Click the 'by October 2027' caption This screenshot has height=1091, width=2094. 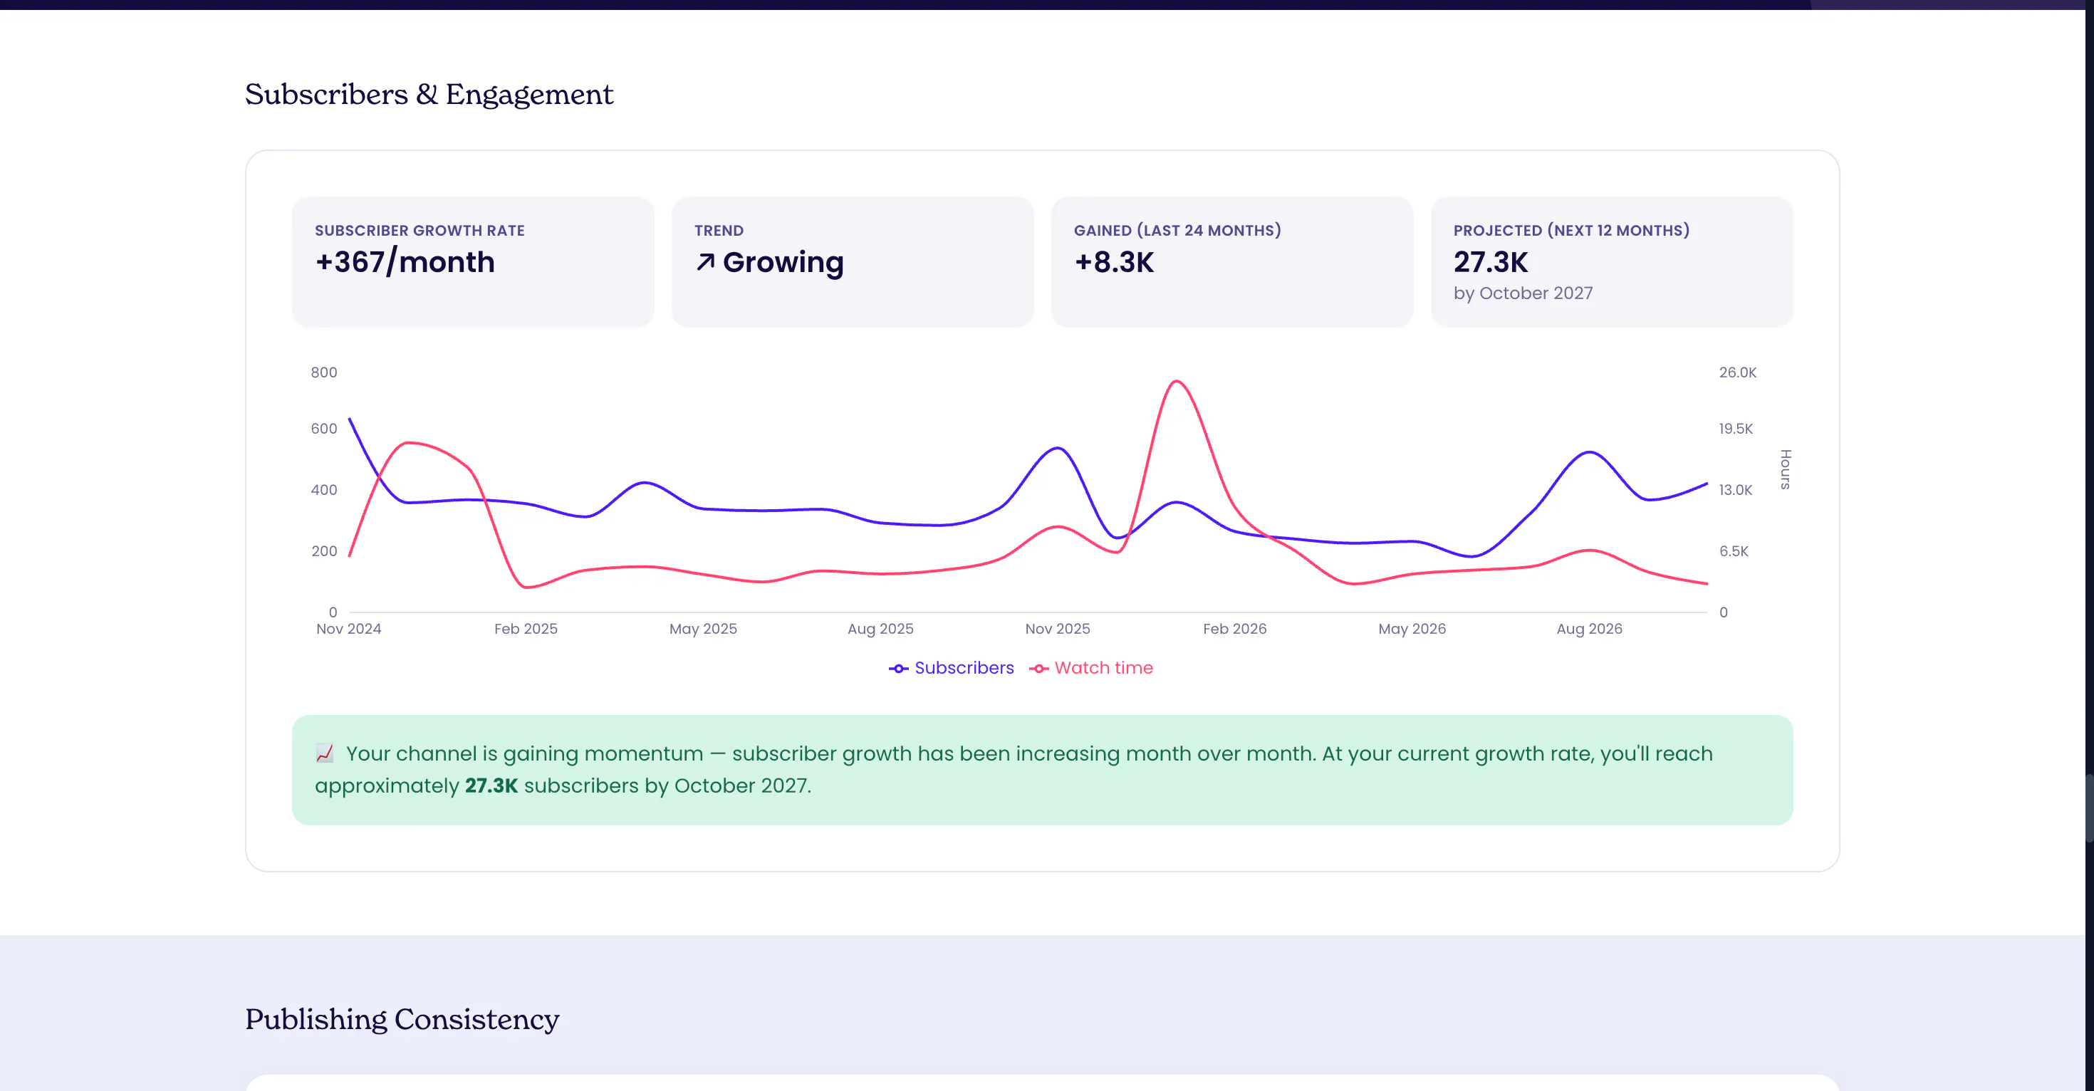click(x=1523, y=293)
